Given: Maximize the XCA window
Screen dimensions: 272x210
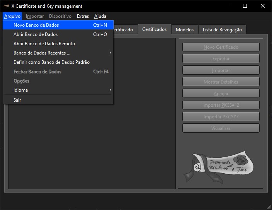Looking at the screenshot, I should 245,6.
